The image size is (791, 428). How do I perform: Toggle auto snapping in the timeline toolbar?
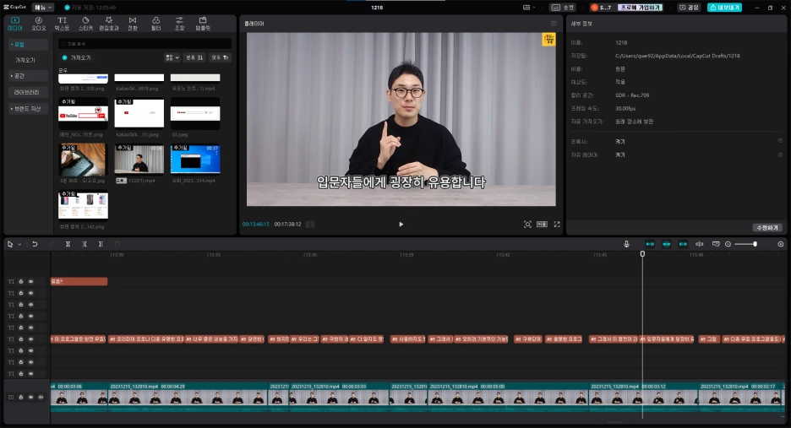click(x=667, y=244)
